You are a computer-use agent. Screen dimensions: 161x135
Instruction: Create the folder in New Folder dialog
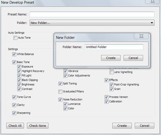(x=111, y=58)
